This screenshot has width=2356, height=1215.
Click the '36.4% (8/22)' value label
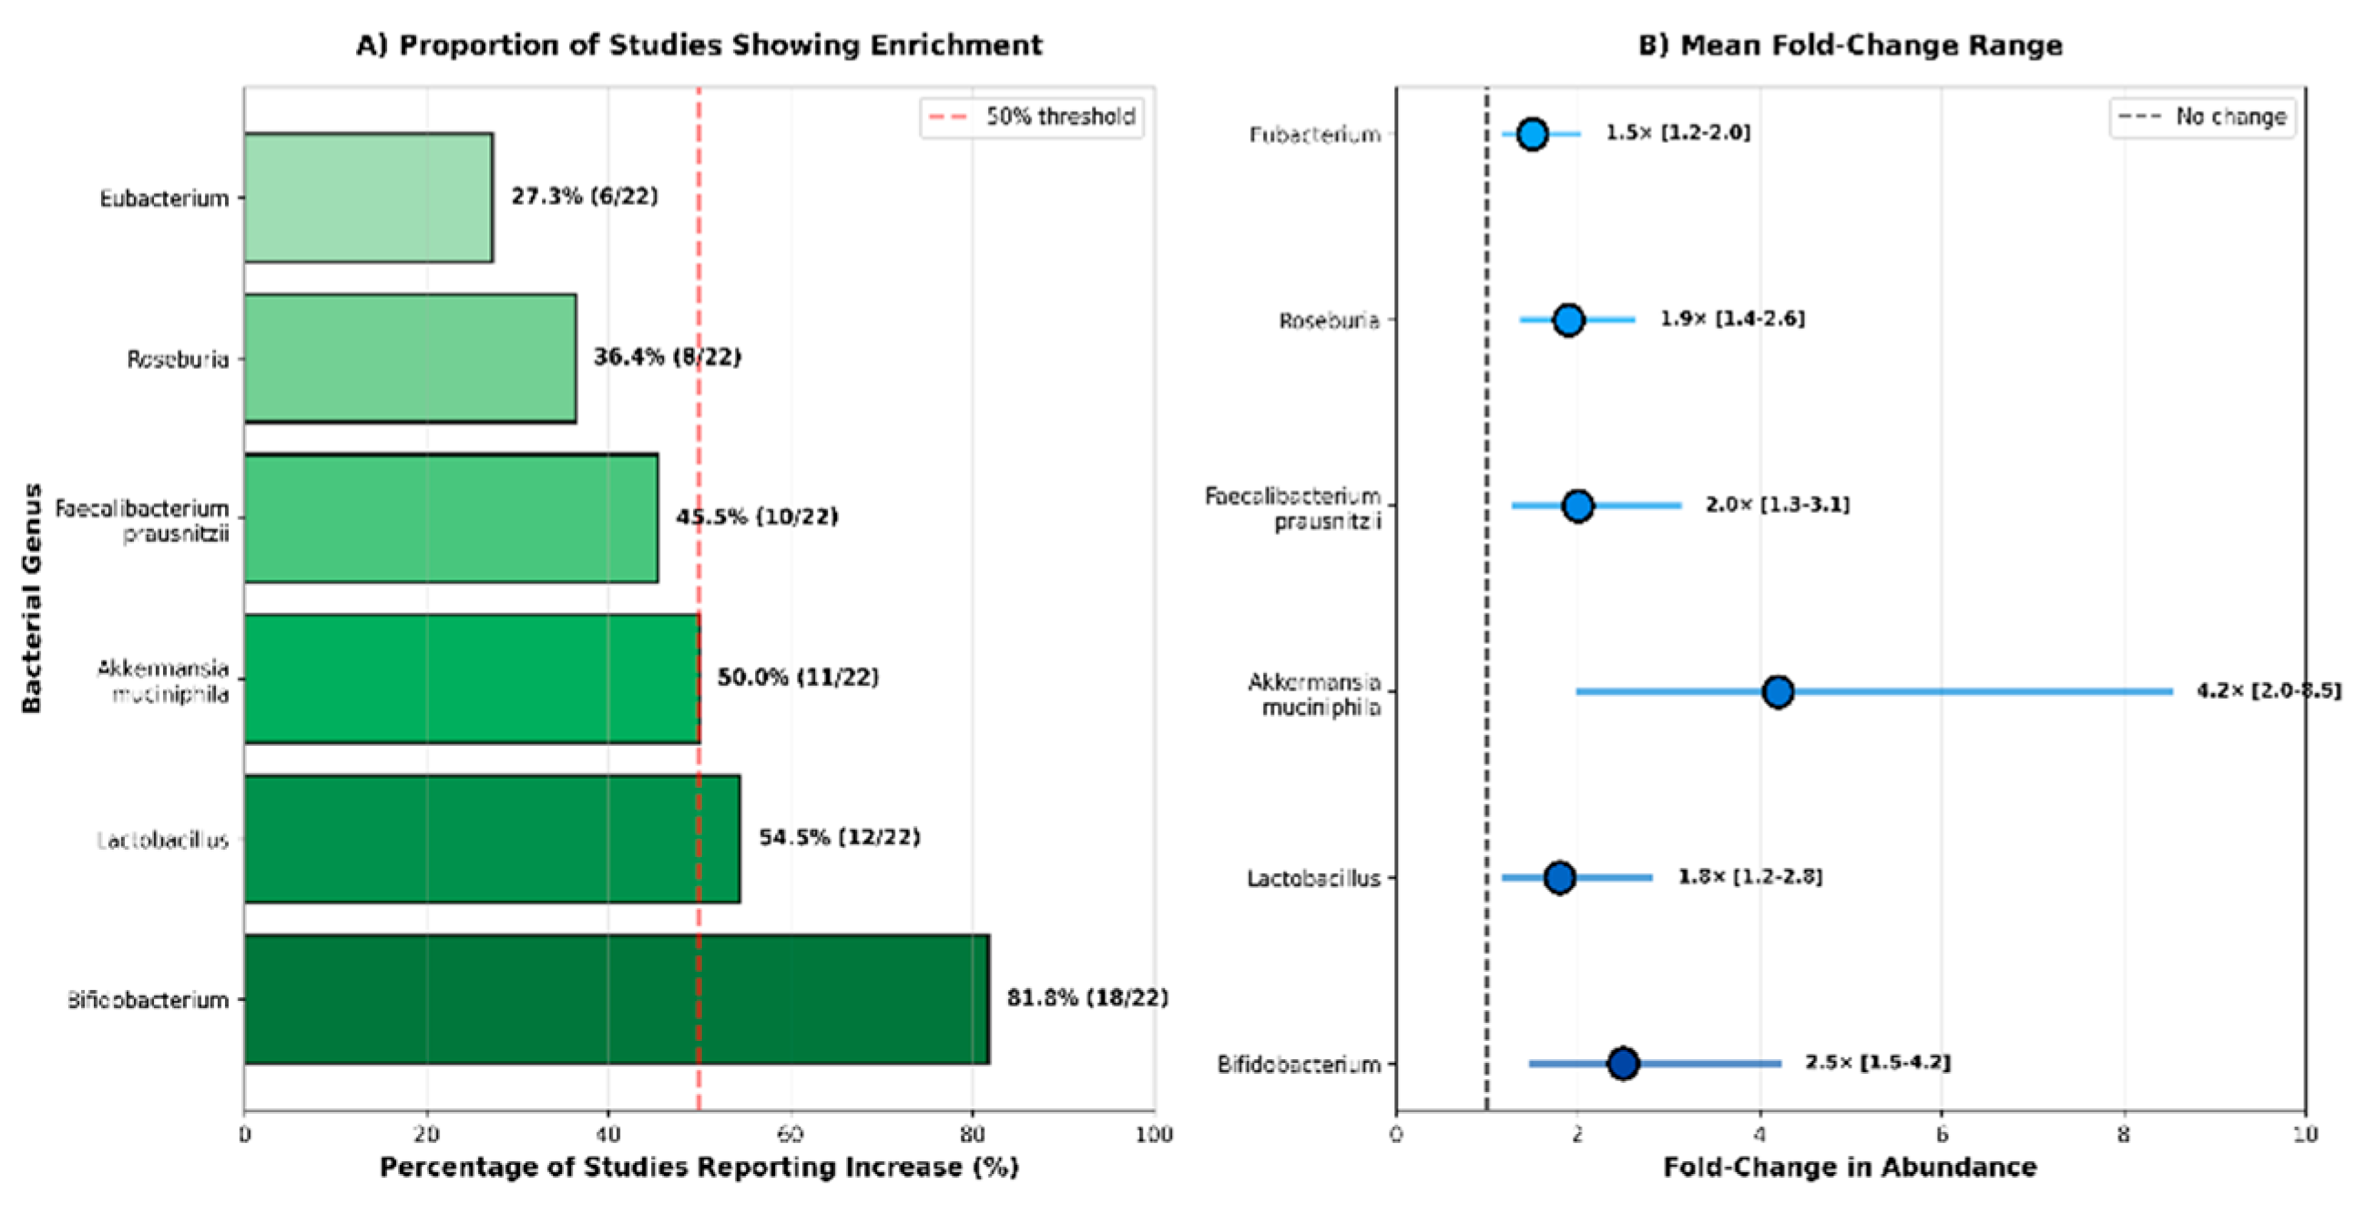tap(668, 357)
